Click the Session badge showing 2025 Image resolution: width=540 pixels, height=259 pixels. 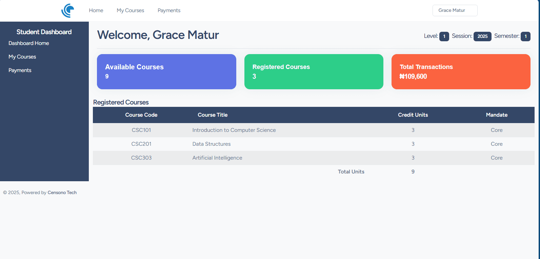coord(482,36)
